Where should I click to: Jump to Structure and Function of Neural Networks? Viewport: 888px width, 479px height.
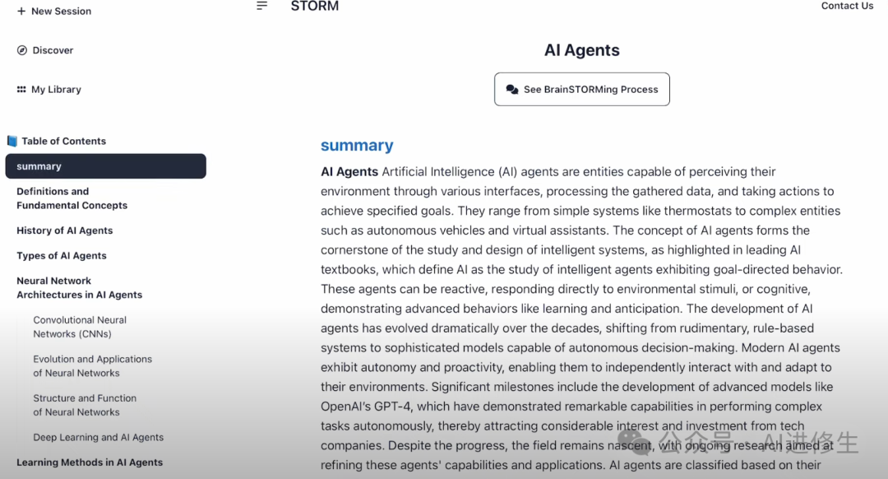point(85,405)
